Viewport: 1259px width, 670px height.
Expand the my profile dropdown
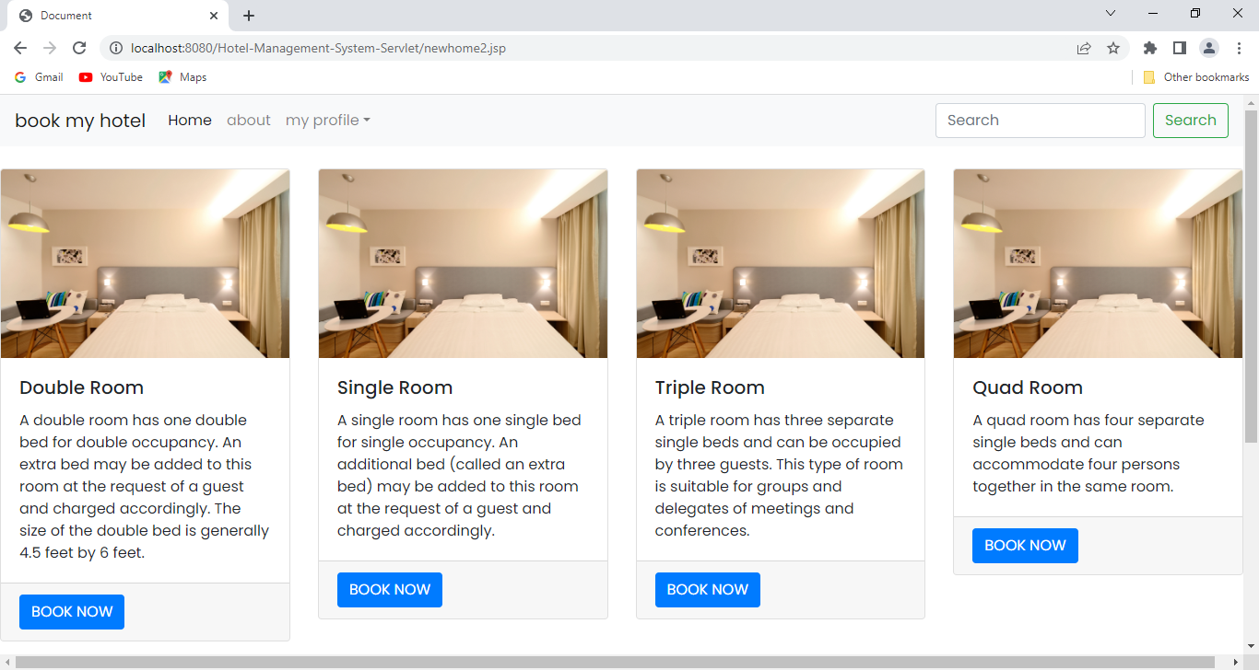pyautogui.click(x=328, y=121)
